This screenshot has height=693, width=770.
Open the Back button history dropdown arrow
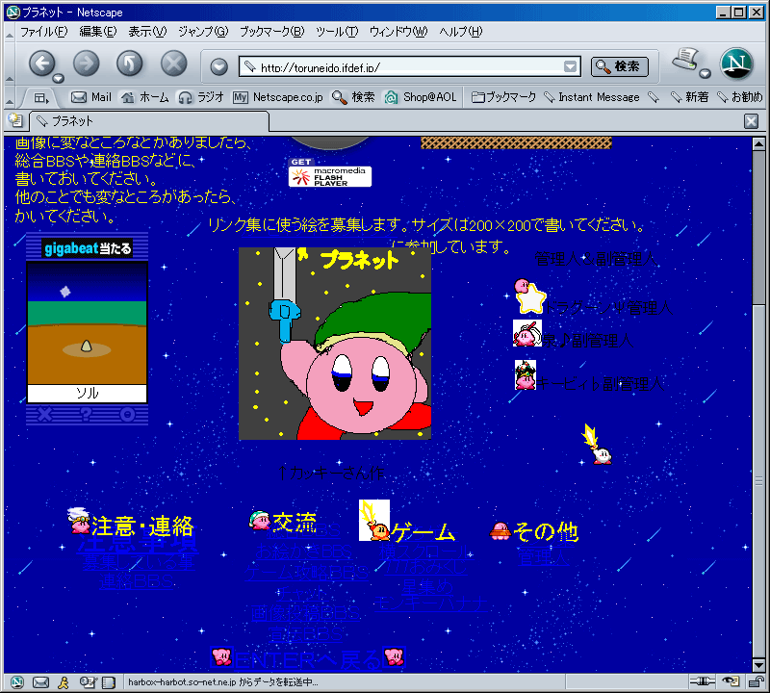pyautogui.click(x=58, y=78)
